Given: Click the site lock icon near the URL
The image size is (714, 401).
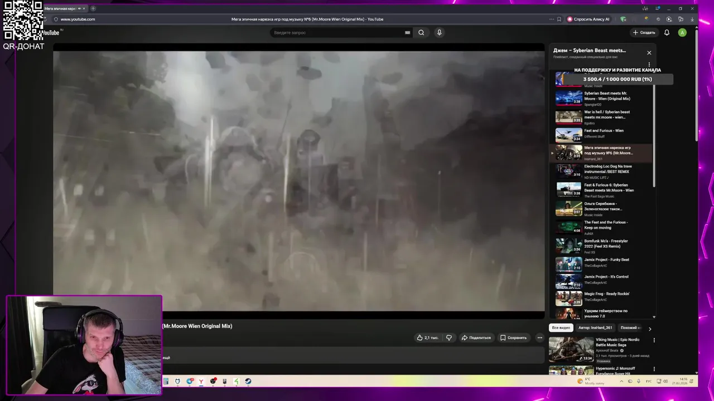Looking at the screenshot, I should pyautogui.click(x=56, y=19).
